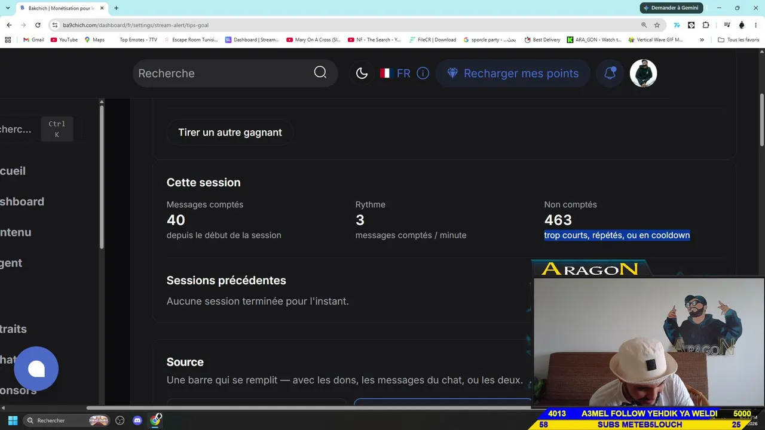Open the Dashboard | Stream bookmark
The image size is (765, 430).
(252, 40)
